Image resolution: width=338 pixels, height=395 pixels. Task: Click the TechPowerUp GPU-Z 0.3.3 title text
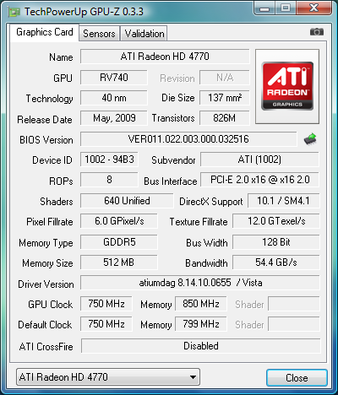[x=84, y=12]
